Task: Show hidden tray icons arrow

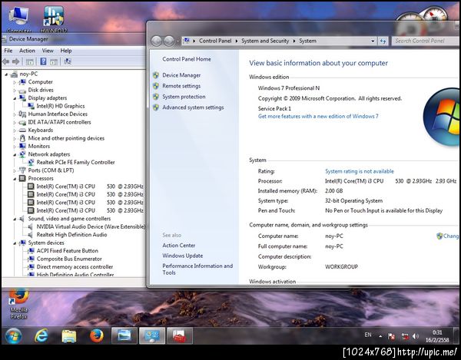Action: pos(381,336)
